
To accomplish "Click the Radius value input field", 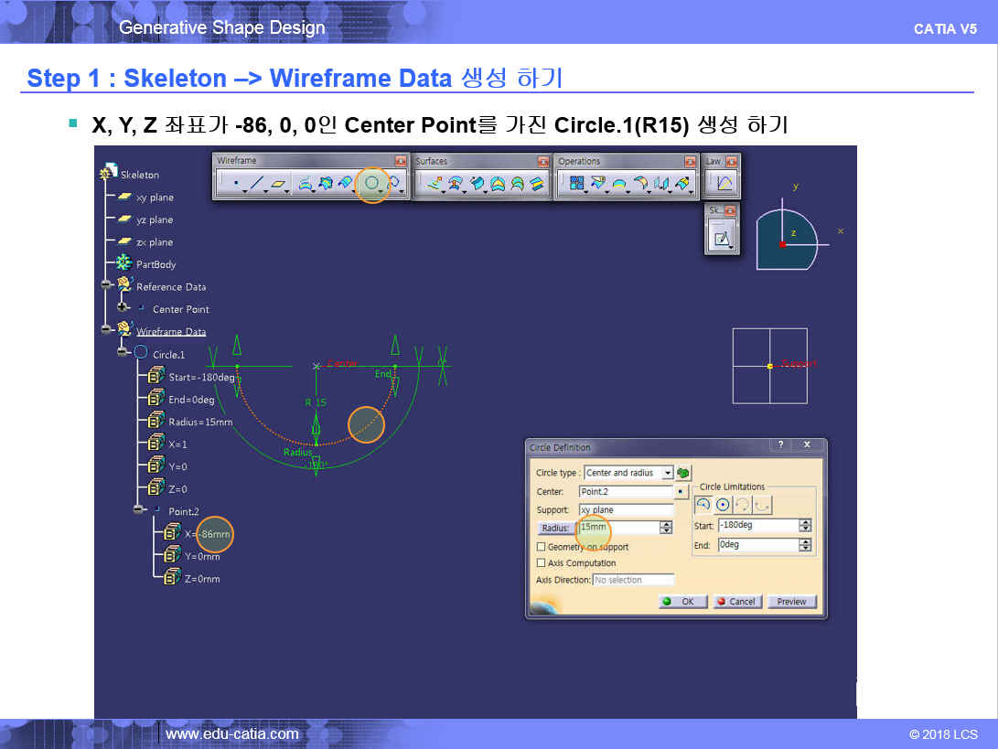I will click(617, 528).
